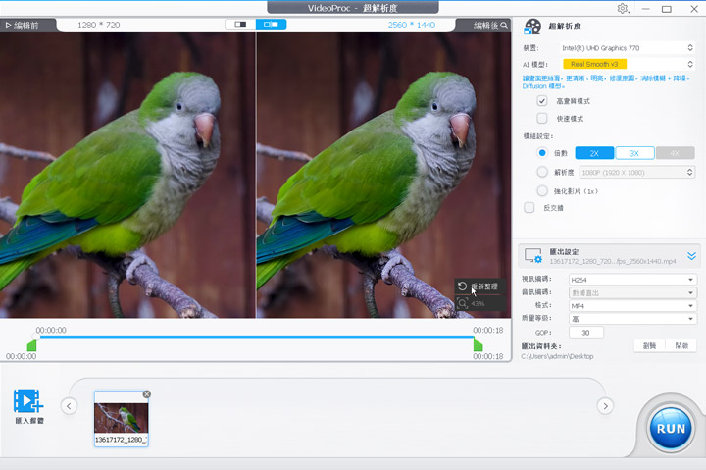
Task: Click the RUN button
Action: [671, 429]
